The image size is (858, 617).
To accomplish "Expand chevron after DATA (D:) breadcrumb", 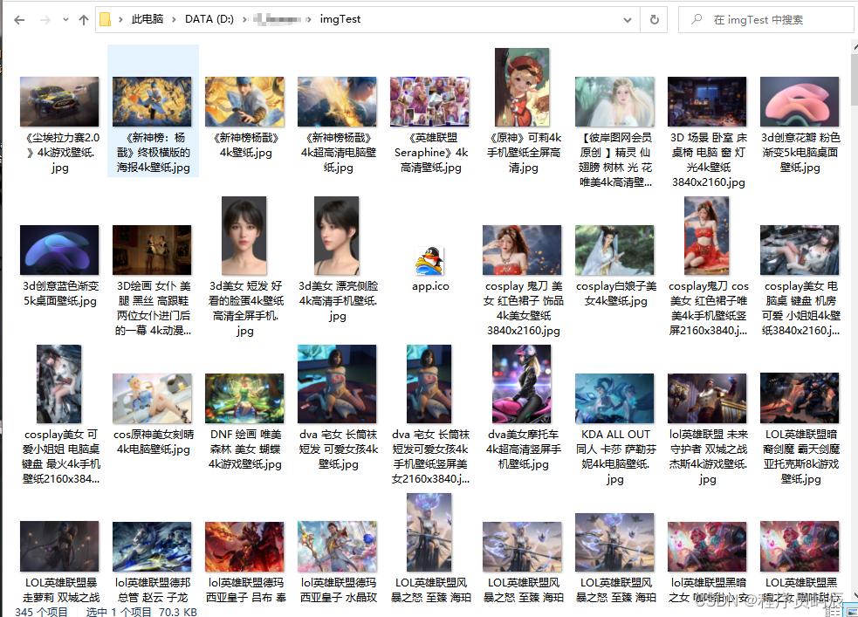I will [x=244, y=20].
